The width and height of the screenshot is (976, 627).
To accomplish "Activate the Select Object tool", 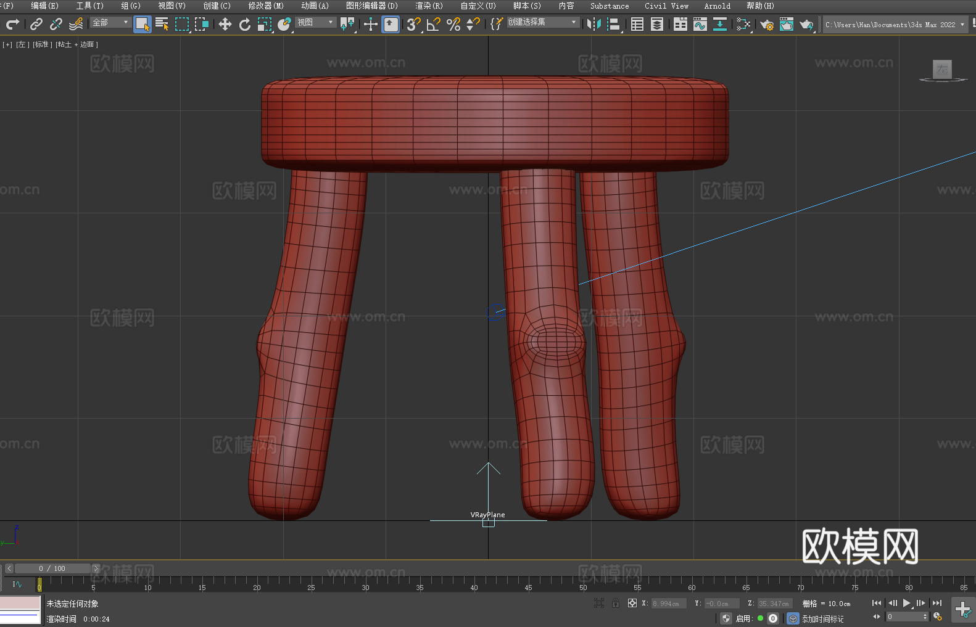I will (x=143, y=24).
